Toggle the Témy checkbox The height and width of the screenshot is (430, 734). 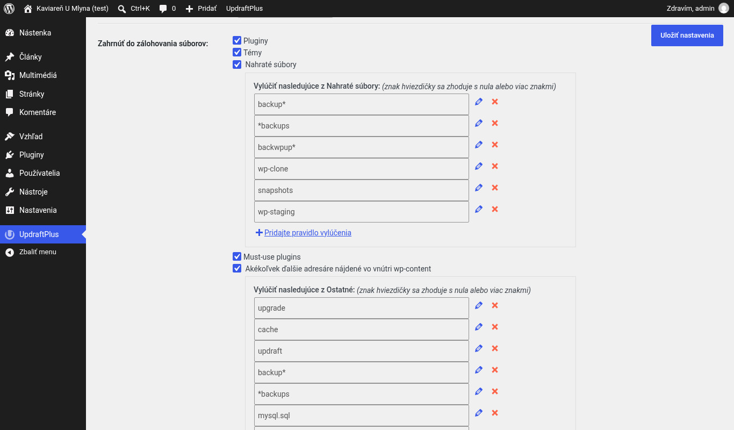tap(237, 52)
